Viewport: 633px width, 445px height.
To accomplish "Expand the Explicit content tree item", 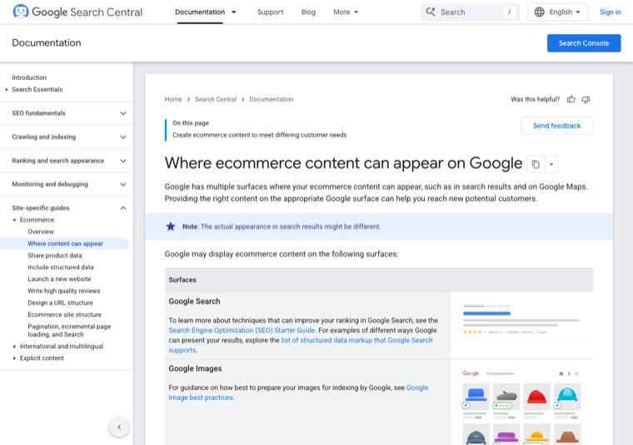I will click(14, 358).
